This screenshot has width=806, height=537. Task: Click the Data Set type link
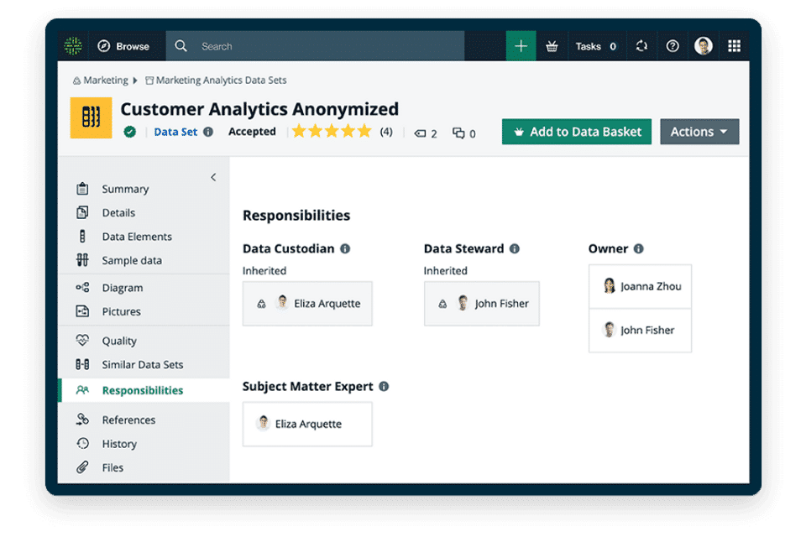[x=175, y=132]
